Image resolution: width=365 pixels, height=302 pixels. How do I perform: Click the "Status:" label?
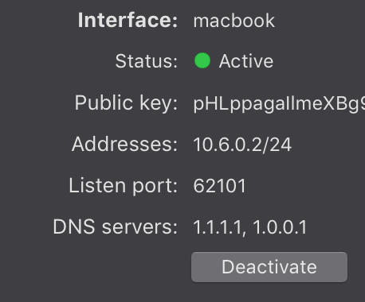(x=147, y=61)
